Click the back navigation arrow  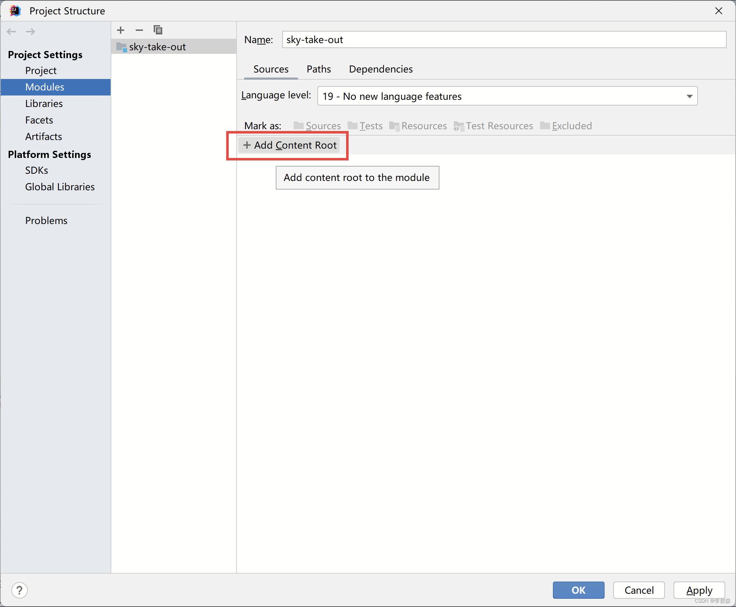pos(11,32)
